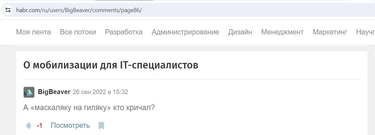Screen dimensions: 375x135
Task: Click BigBeaver's avatar image
Action: click(x=29, y=92)
